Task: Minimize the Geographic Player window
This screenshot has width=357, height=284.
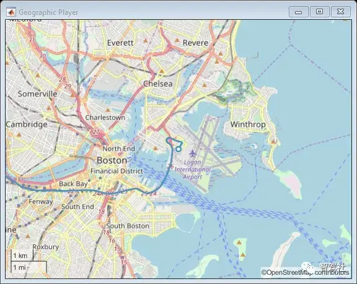Action: [x=299, y=12]
